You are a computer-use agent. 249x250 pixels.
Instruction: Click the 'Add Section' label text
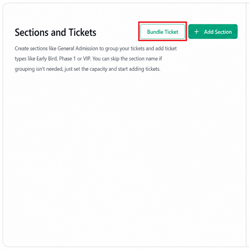[x=218, y=32]
